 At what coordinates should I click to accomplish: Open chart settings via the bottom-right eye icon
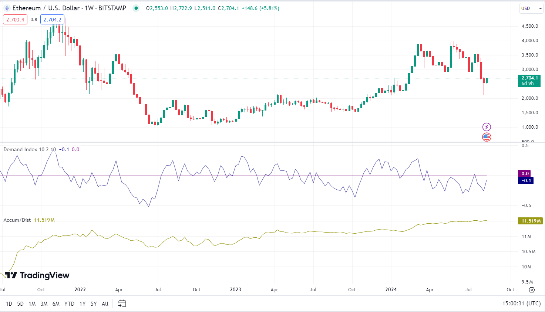pyautogui.click(x=531, y=290)
